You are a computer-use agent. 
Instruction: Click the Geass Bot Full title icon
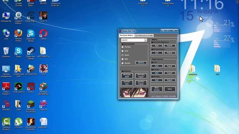[120, 31]
